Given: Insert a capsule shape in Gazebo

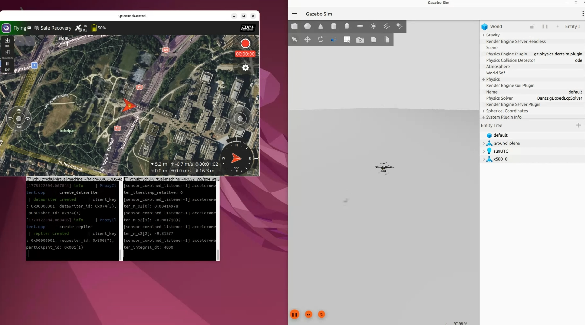Looking at the screenshot, I should tap(347, 26).
